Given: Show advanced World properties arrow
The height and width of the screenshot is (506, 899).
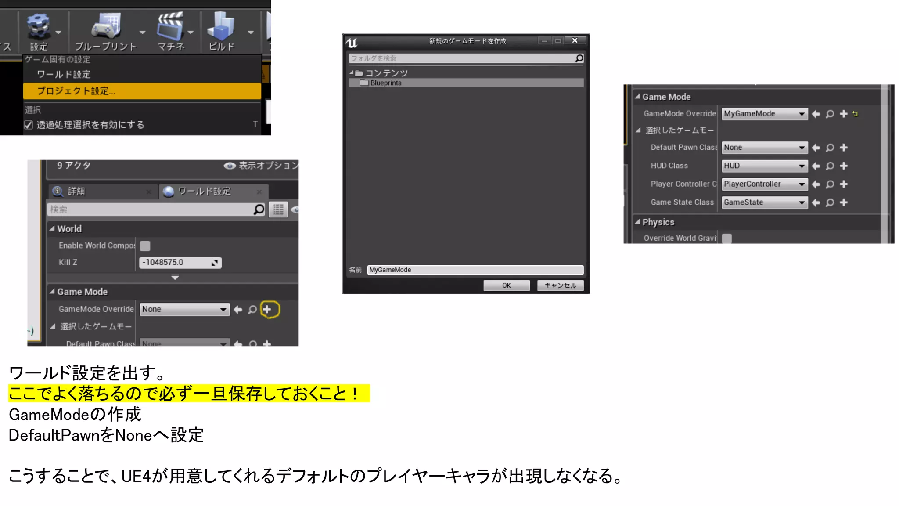Looking at the screenshot, I should click(x=175, y=277).
